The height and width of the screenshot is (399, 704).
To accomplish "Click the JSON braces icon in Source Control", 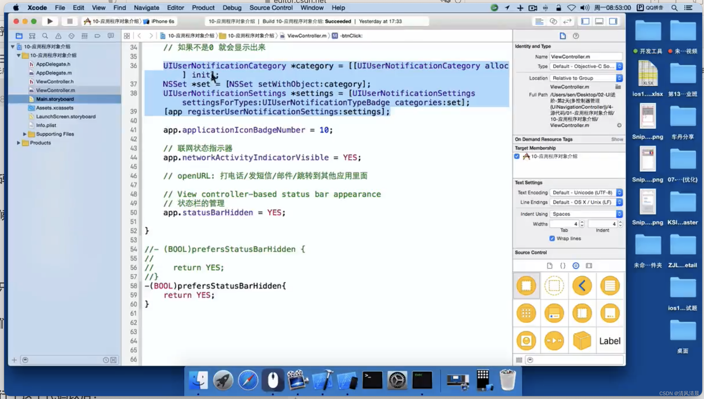I will pos(562,265).
